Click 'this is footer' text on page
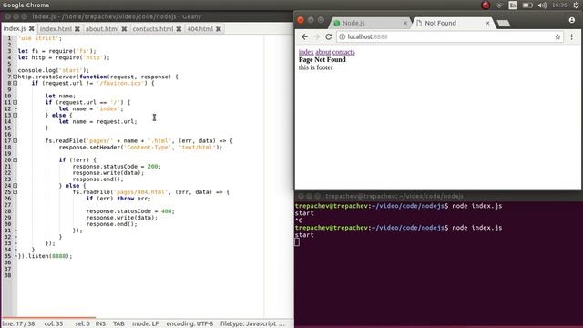The width and height of the screenshot is (583, 328). pos(316,67)
